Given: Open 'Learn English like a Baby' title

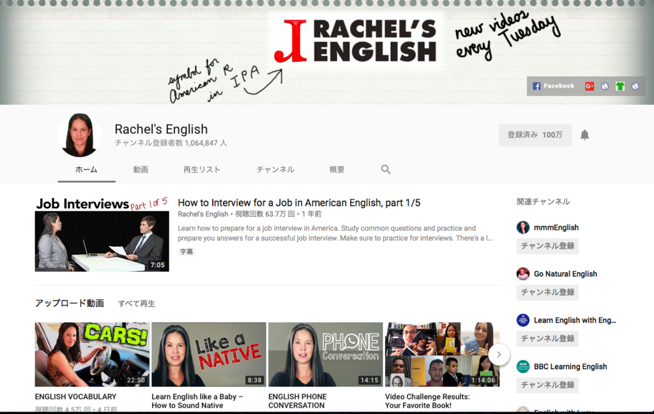Looking at the screenshot, I should click(197, 401).
